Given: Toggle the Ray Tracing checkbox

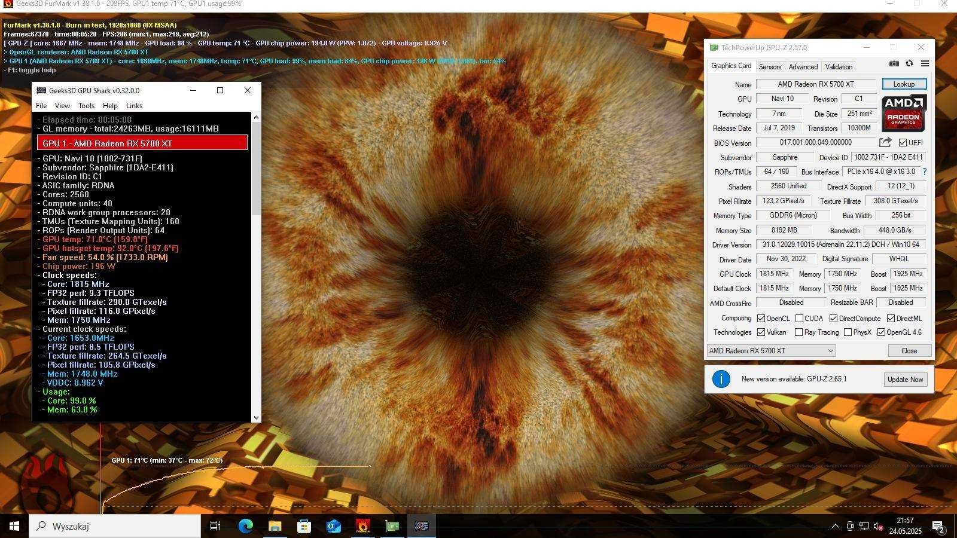Looking at the screenshot, I should (798, 332).
